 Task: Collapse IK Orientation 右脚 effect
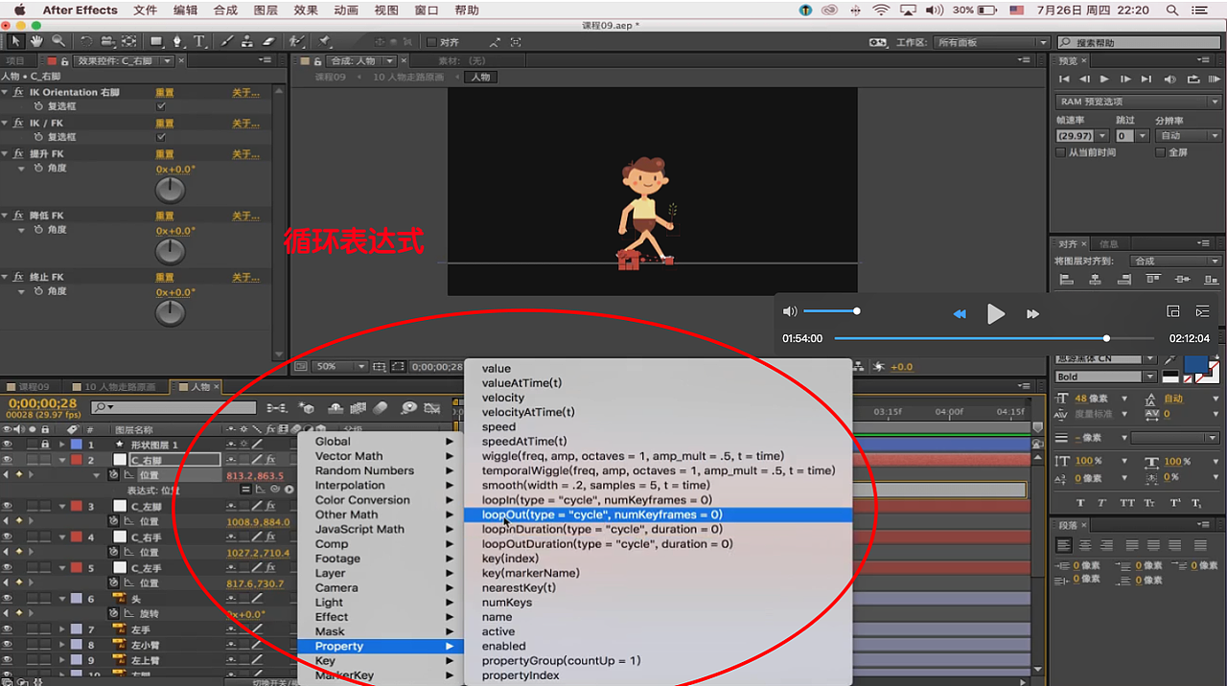click(6, 93)
